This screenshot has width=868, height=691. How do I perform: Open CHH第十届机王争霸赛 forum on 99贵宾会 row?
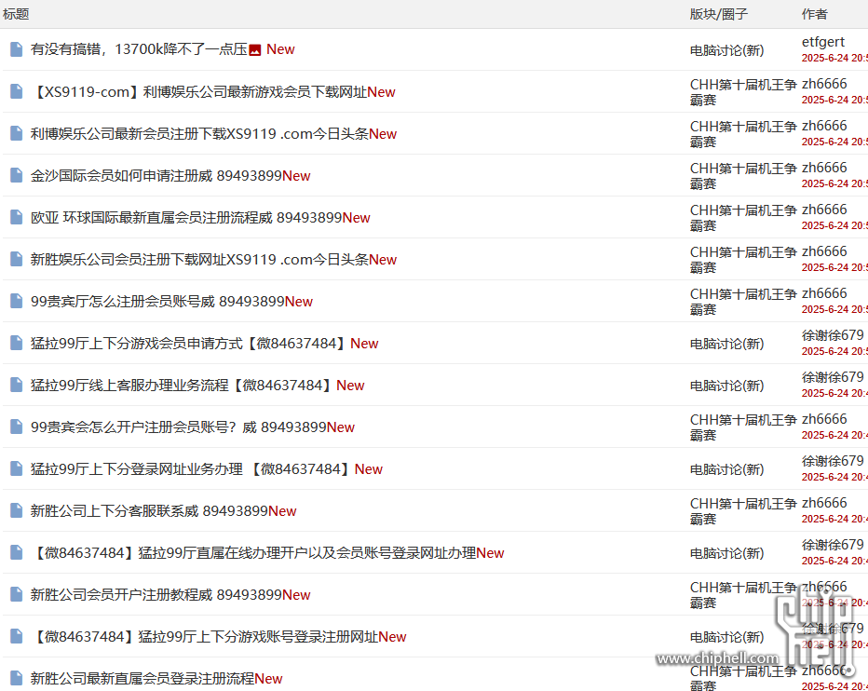point(743,427)
